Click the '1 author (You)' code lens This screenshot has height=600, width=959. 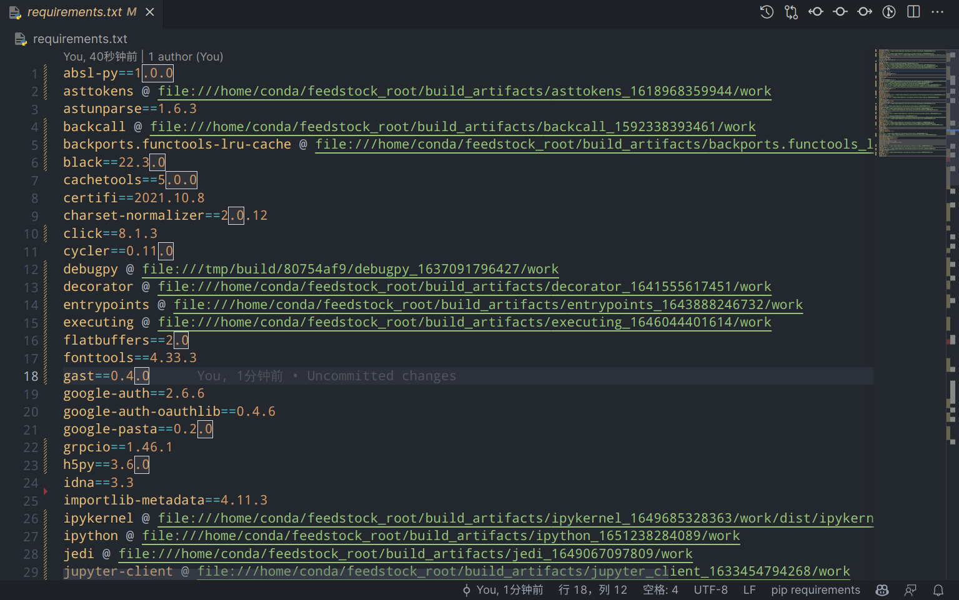[x=186, y=57]
